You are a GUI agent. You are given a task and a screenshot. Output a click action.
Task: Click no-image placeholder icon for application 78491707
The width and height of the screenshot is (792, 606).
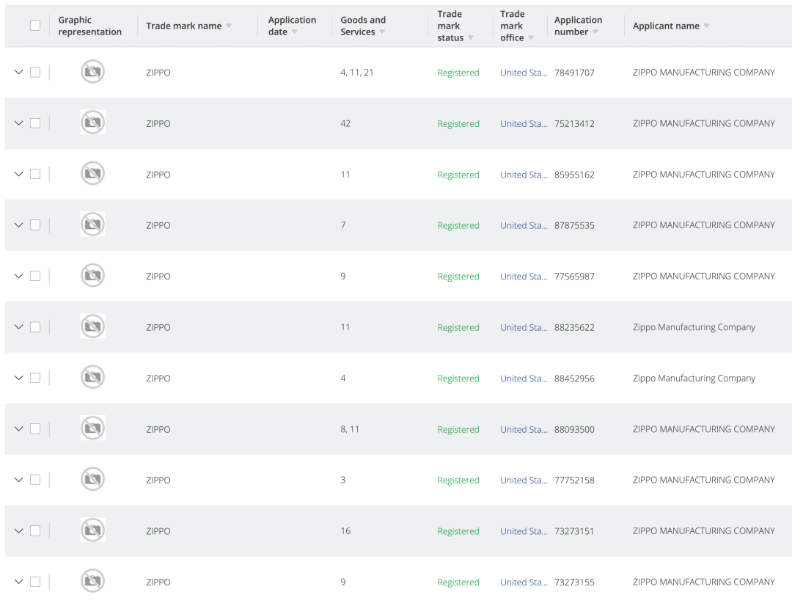tap(93, 72)
